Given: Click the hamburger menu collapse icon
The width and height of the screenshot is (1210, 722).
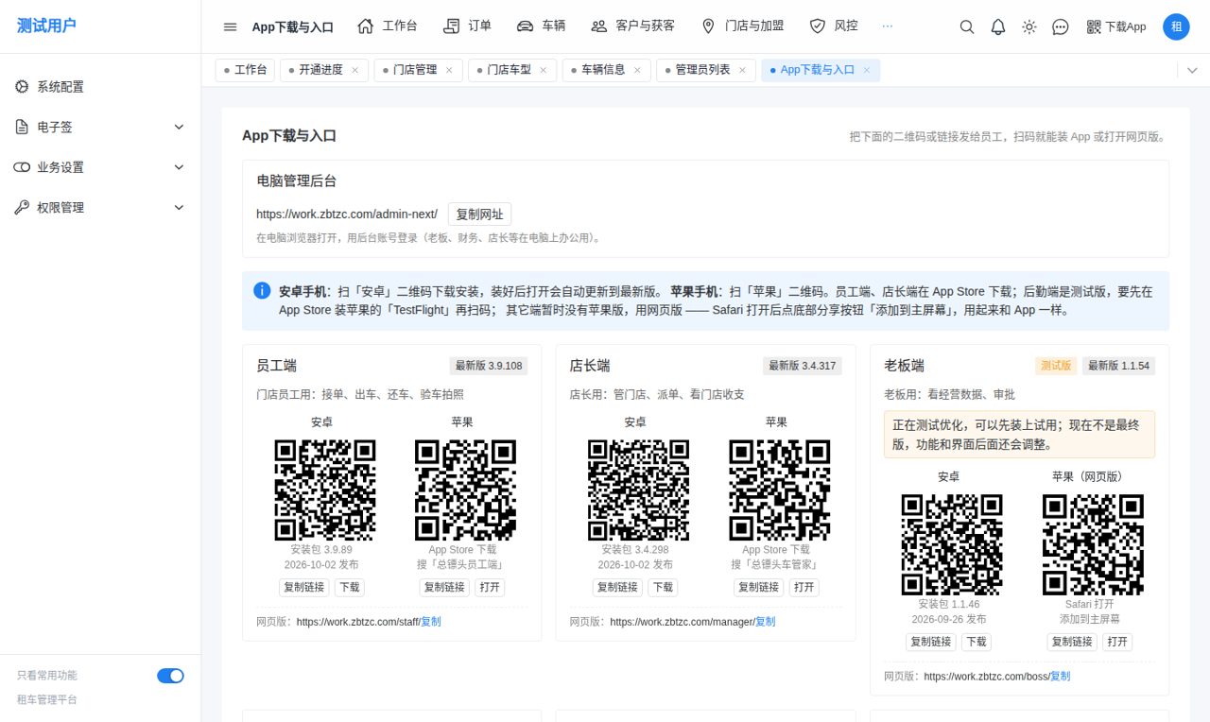Looking at the screenshot, I should pyautogui.click(x=230, y=26).
